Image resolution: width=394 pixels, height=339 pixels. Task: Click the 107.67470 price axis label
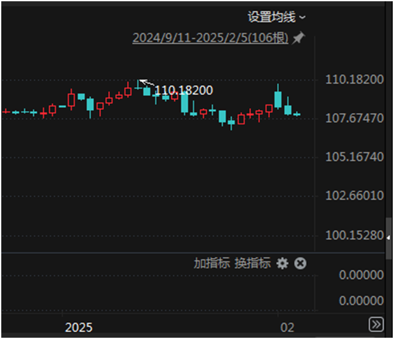pyautogui.click(x=355, y=118)
